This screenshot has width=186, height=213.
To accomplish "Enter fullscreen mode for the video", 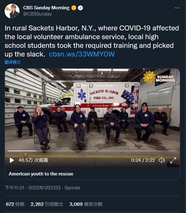I will click(173, 160).
